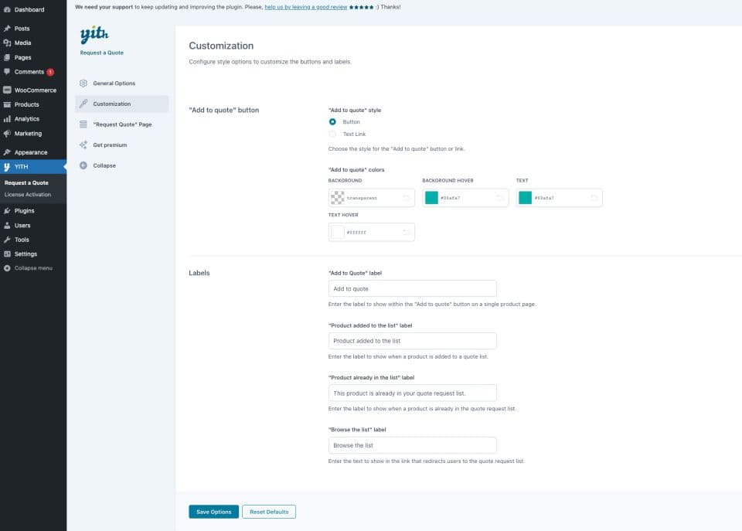Click the WooCommerce icon in sidebar
This screenshot has height=531, width=742.
tap(7, 90)
